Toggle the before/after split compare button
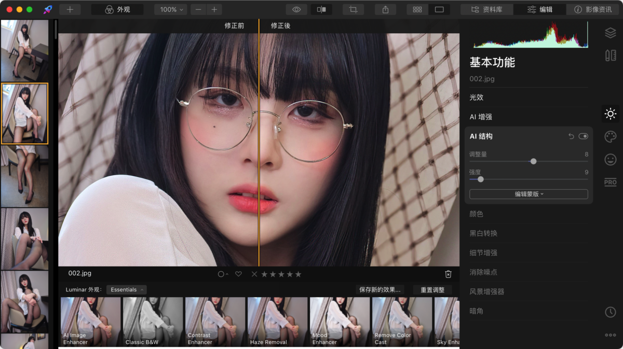 pyautogui.click(x=321, y=9)
